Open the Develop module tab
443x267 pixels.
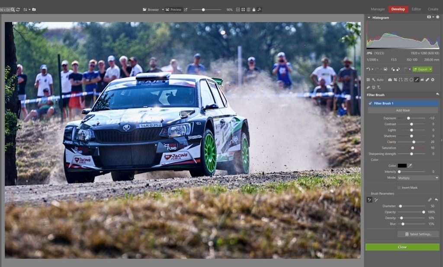click(x=398, y=9)
